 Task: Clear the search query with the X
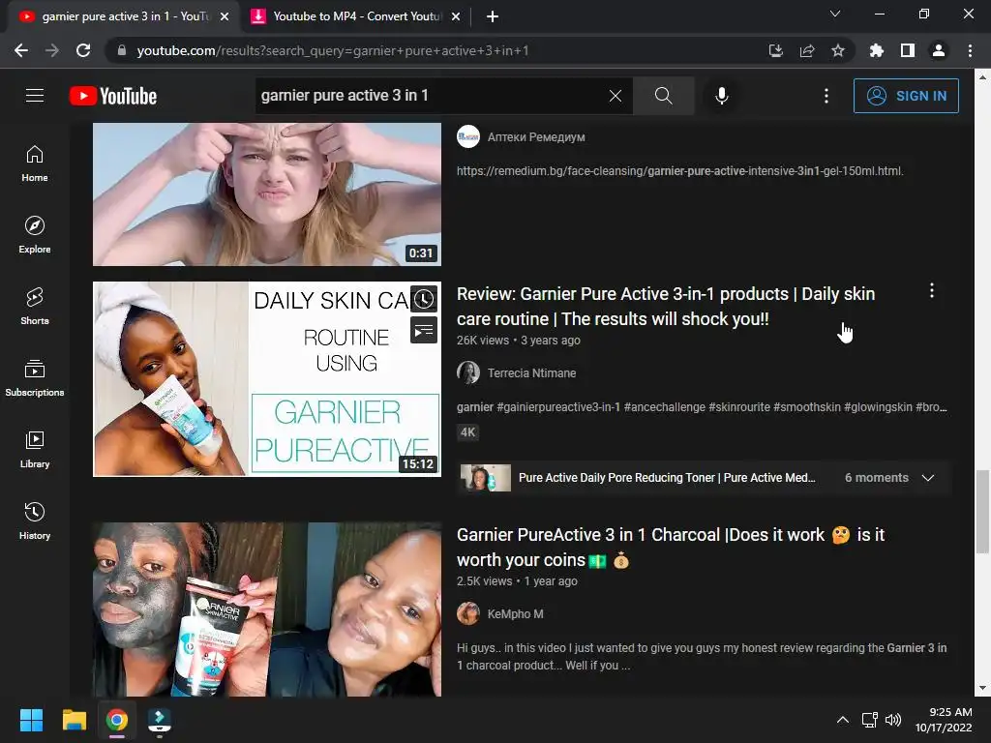tap(615, 96)
